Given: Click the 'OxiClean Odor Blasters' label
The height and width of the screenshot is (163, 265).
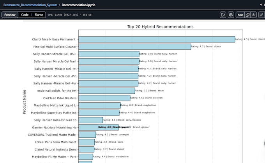Looking at the screenshot, I should click(x=60, y=98).
